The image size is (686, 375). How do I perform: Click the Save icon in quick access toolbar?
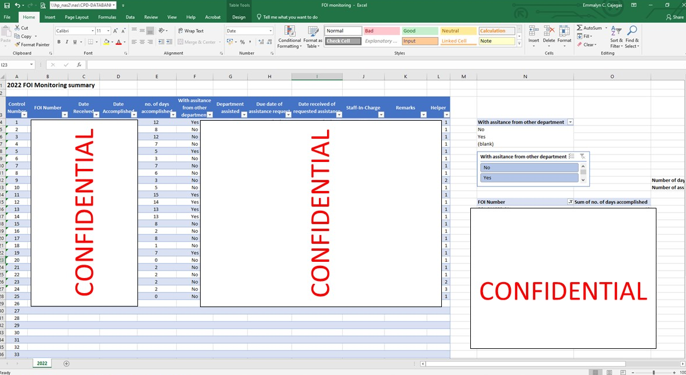click(x=6, y=5)
